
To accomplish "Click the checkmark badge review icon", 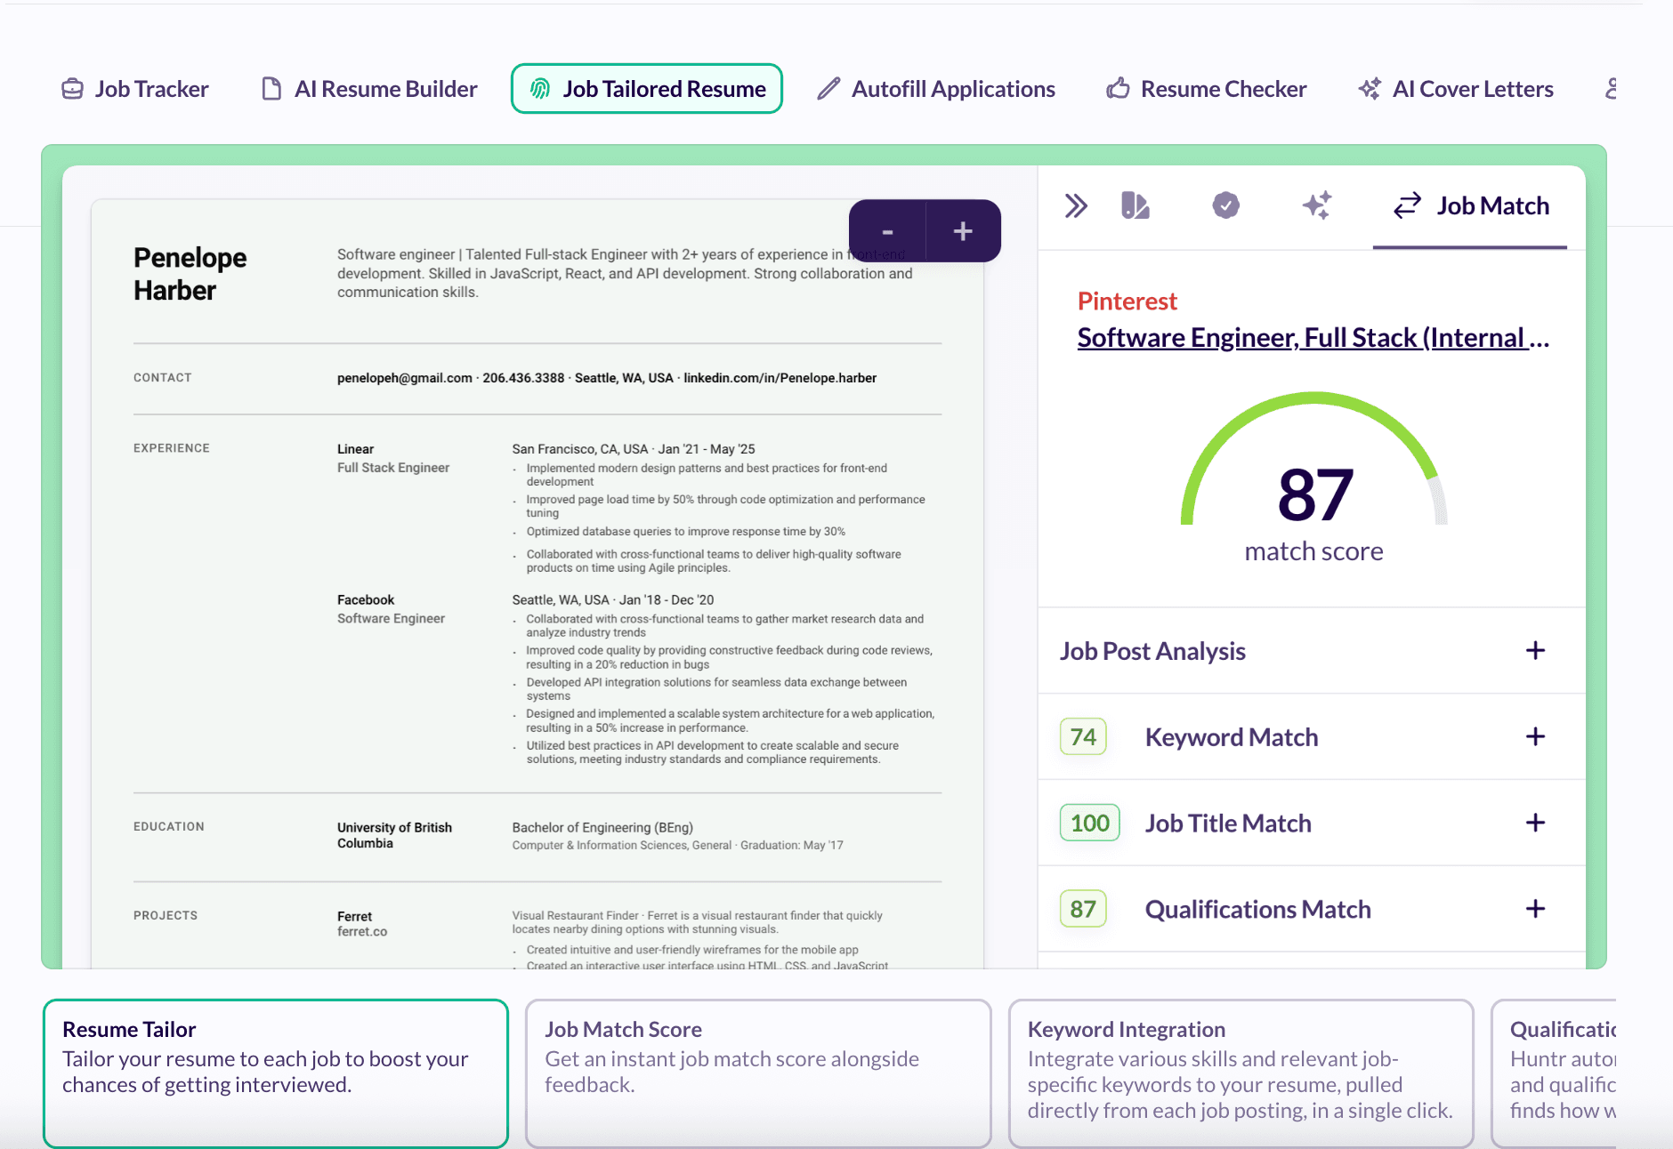I will coord(1225,206).
